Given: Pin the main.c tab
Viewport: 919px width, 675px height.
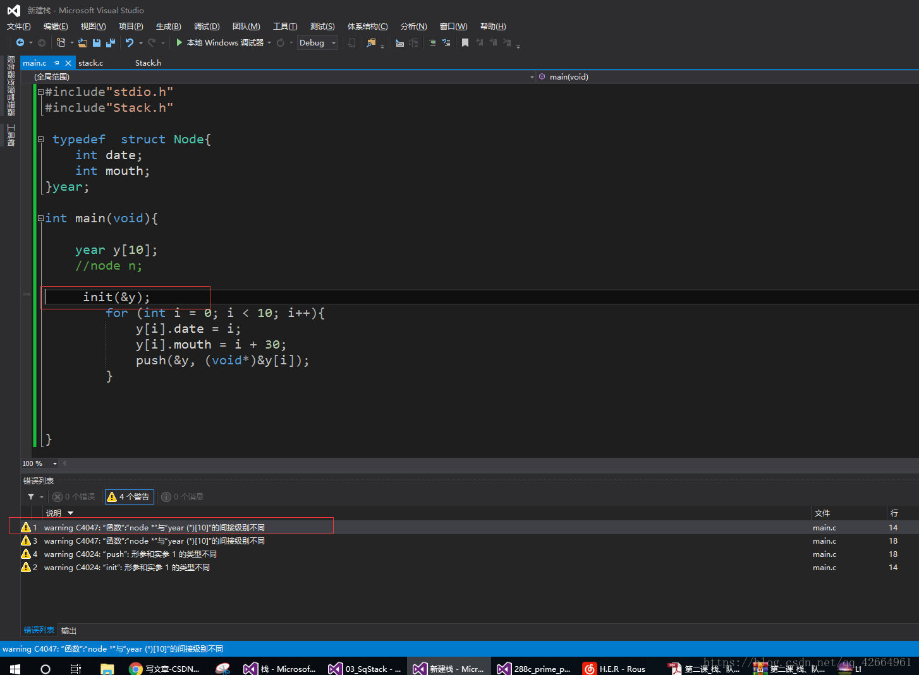Looking at the screenshot, I should (56, 63).
